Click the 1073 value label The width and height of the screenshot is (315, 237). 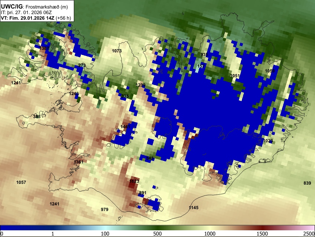pyautogui.click(x=117, y=51)
